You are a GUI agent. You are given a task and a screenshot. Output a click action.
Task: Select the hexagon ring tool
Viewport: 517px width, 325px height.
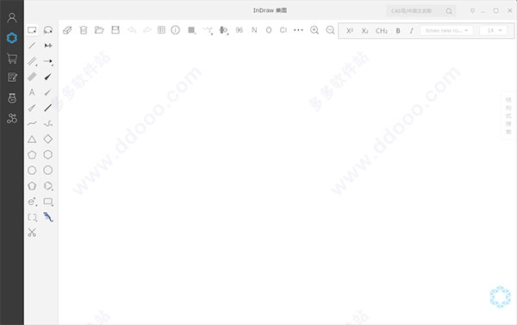click(48, 154)
